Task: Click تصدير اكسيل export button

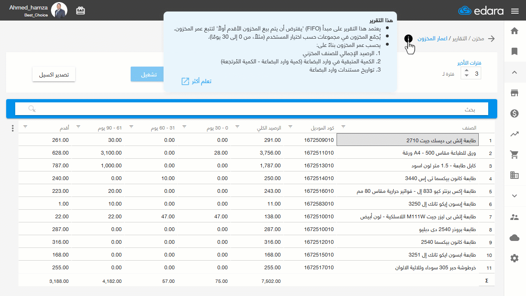Action: click(x=54, y=74)
